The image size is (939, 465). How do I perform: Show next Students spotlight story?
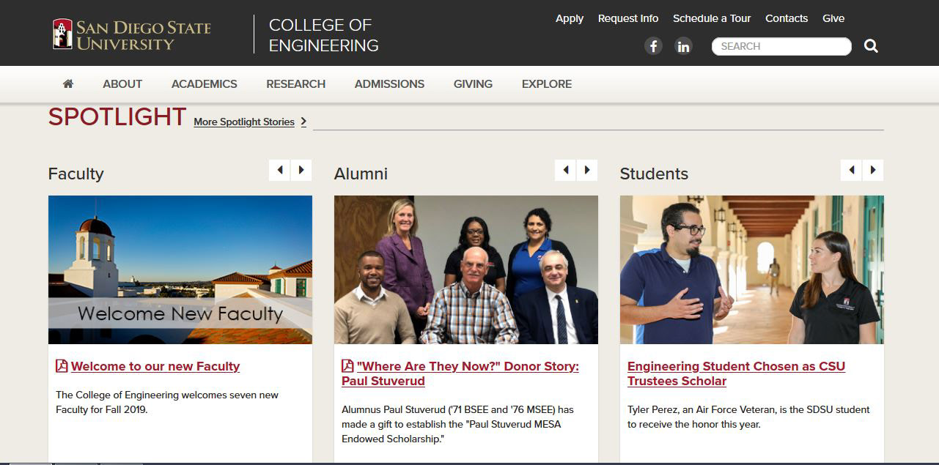873,170
